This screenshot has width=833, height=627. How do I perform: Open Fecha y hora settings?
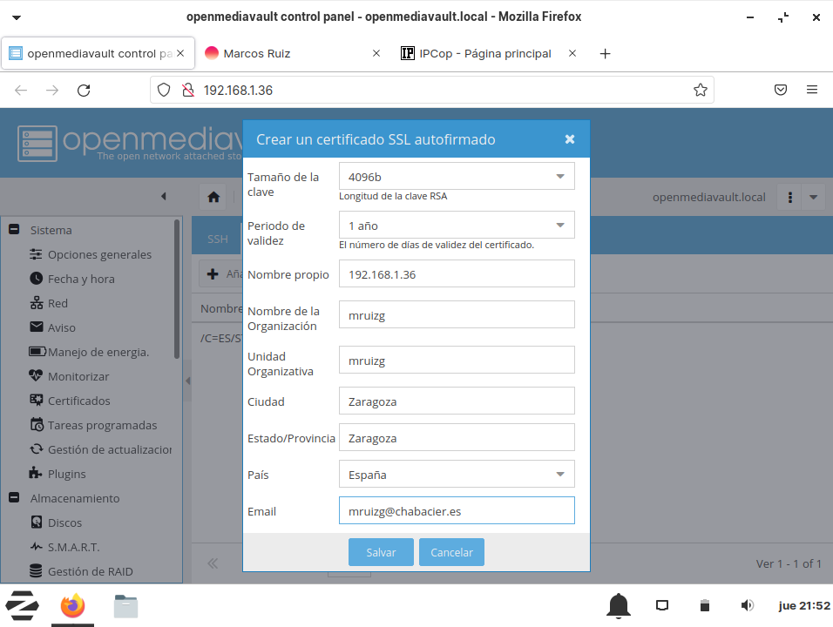(80, 279)
